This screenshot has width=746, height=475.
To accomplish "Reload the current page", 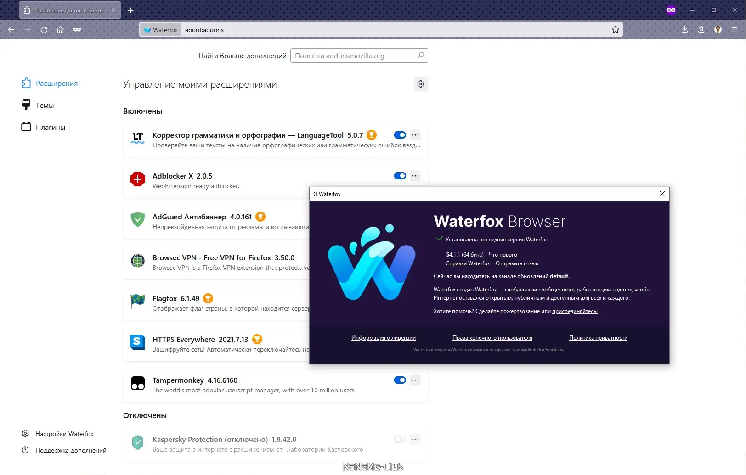I will (44, 30).
